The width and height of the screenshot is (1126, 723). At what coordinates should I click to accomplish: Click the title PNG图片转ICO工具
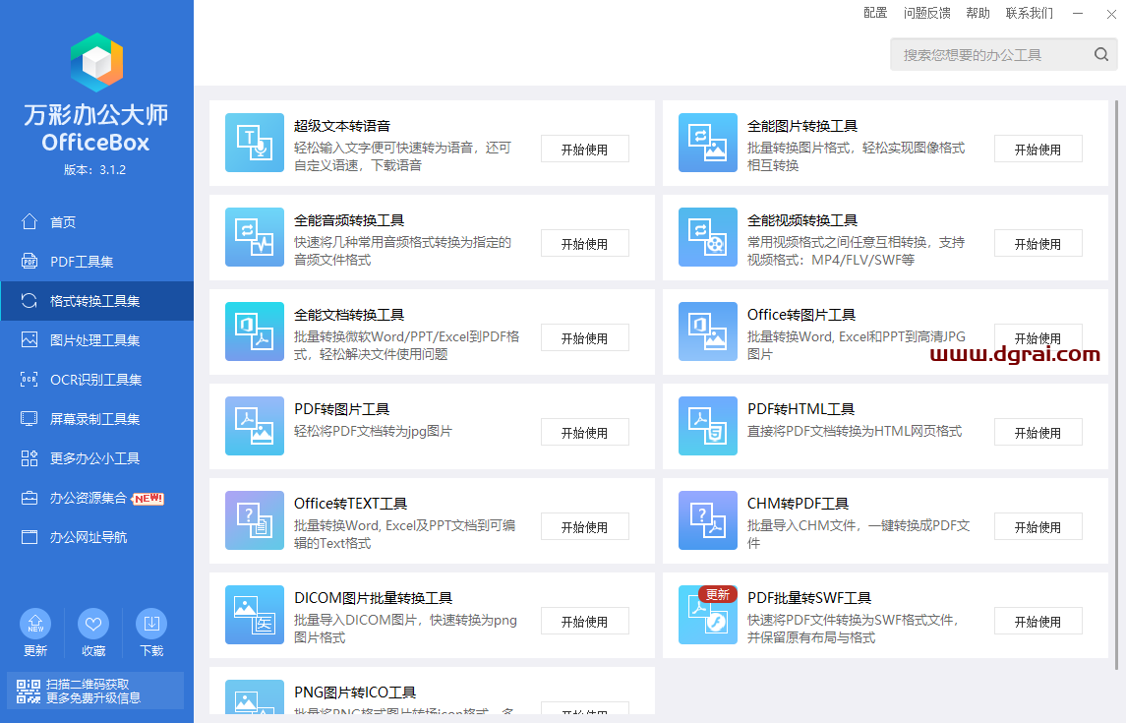(x=355, y=693)
